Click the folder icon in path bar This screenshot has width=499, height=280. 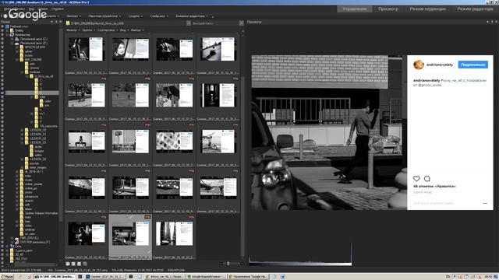click(68, 23)
